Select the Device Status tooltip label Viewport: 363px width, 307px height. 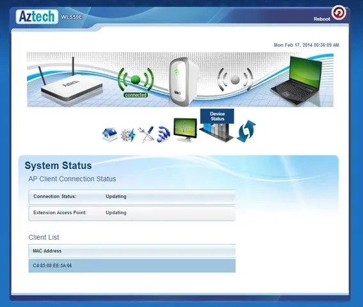(x=217, y=116)
